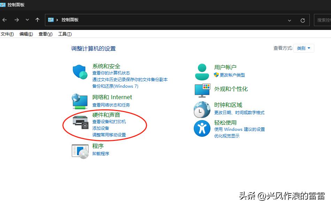The height and width of the screenshot is (206, 331).
Task: Click the 轻松使用 accessibility icon
Action: (x=202, y=128)
